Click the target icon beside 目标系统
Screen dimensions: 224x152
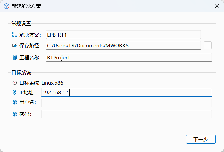[14, 83]
